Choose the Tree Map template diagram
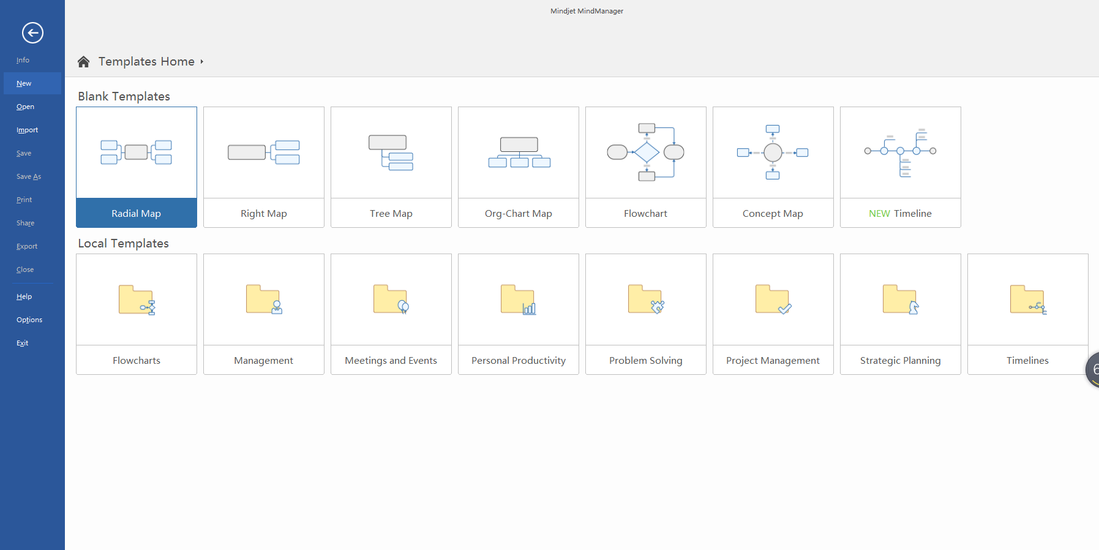The image size is (1099, 550). click(x=391, y=153)
